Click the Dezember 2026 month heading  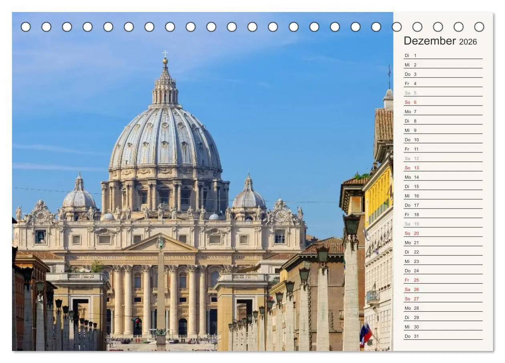point(440,41)
